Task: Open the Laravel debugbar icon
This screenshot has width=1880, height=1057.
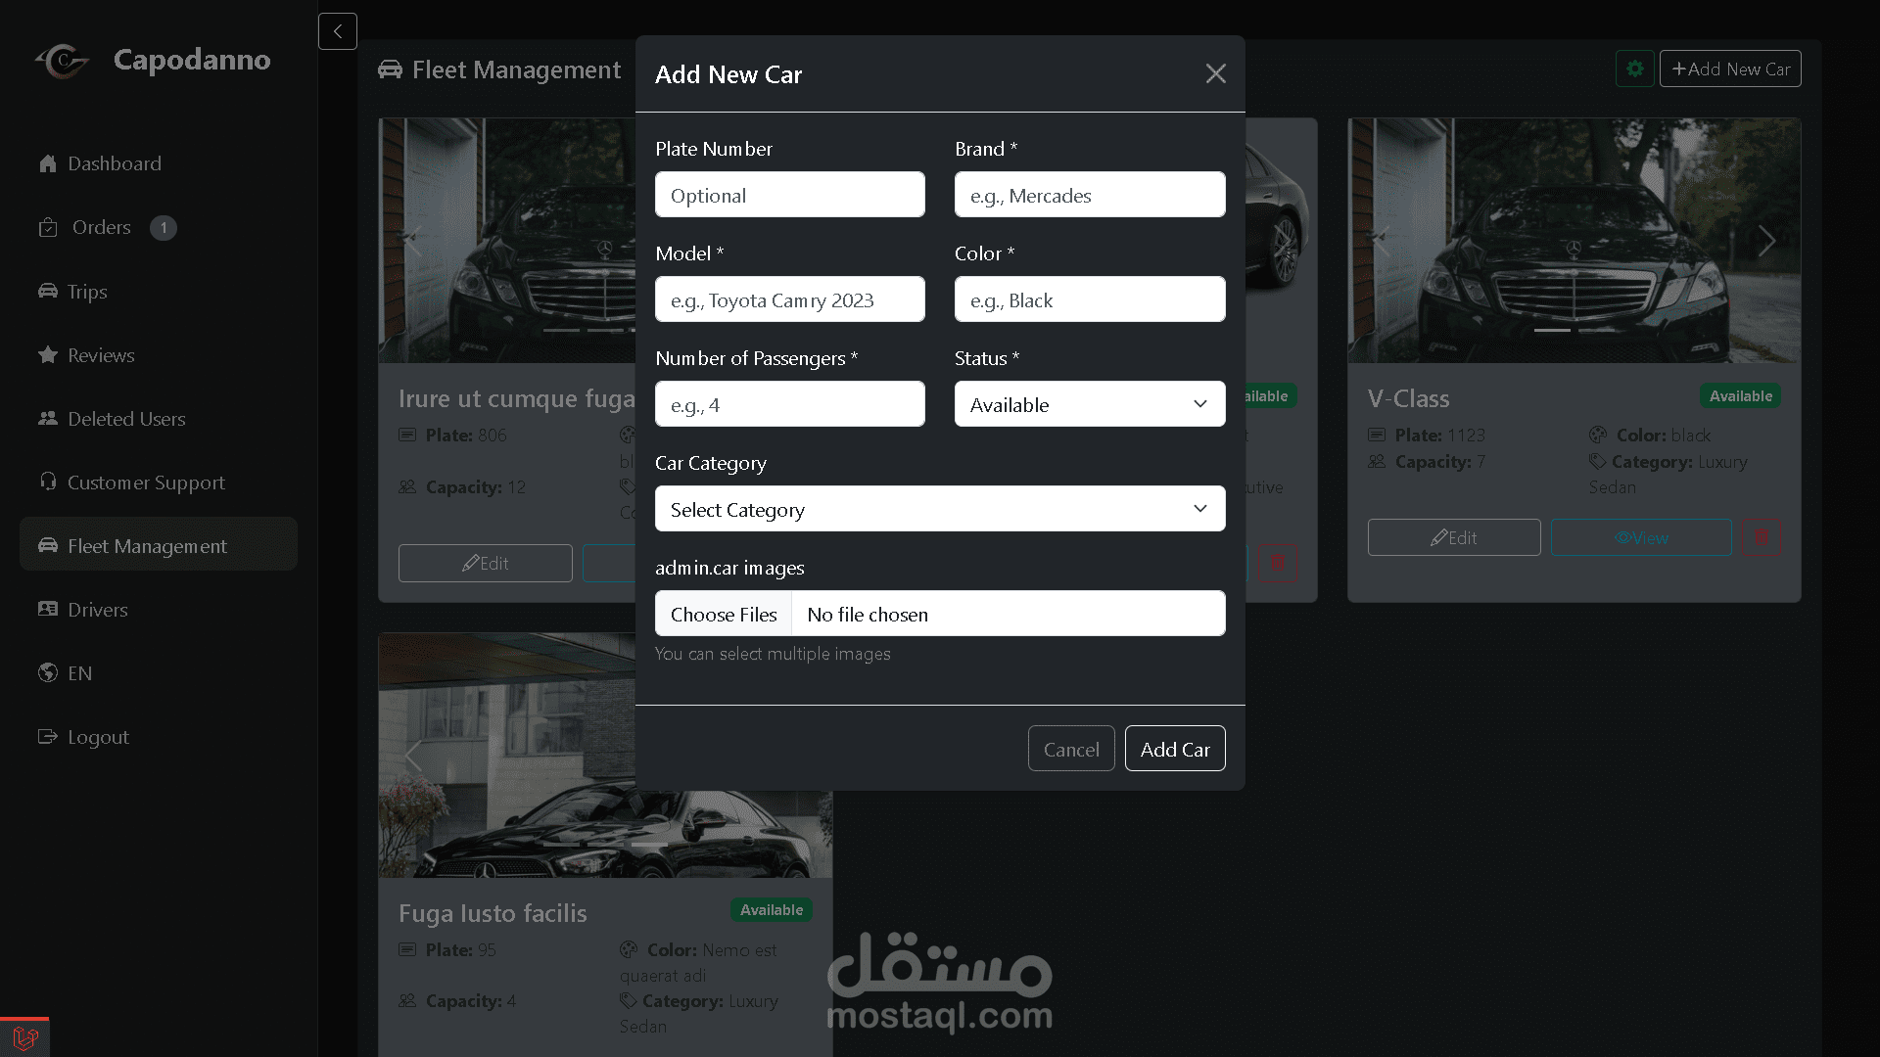Action: click(24, 1037)
